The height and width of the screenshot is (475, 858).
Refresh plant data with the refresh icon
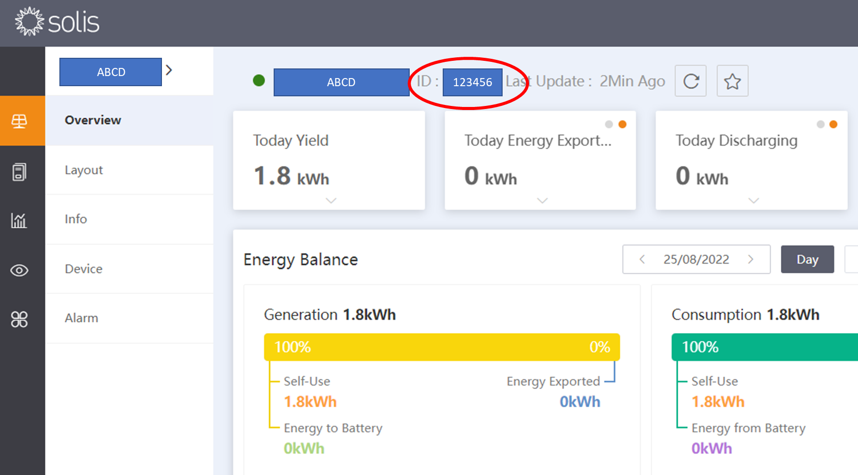click(690, 81)
